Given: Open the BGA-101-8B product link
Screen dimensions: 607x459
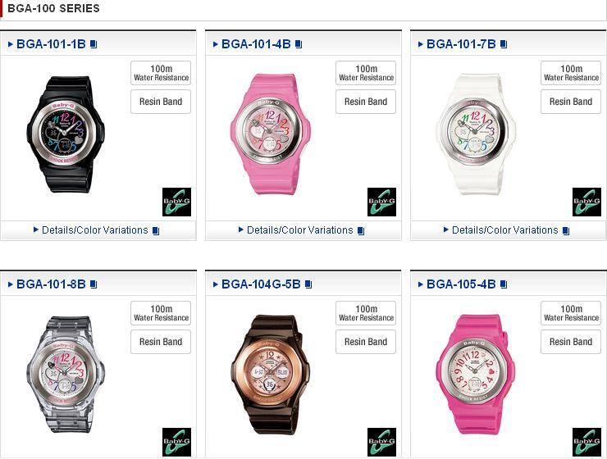Looking at the screenshot, I should 51,284.
